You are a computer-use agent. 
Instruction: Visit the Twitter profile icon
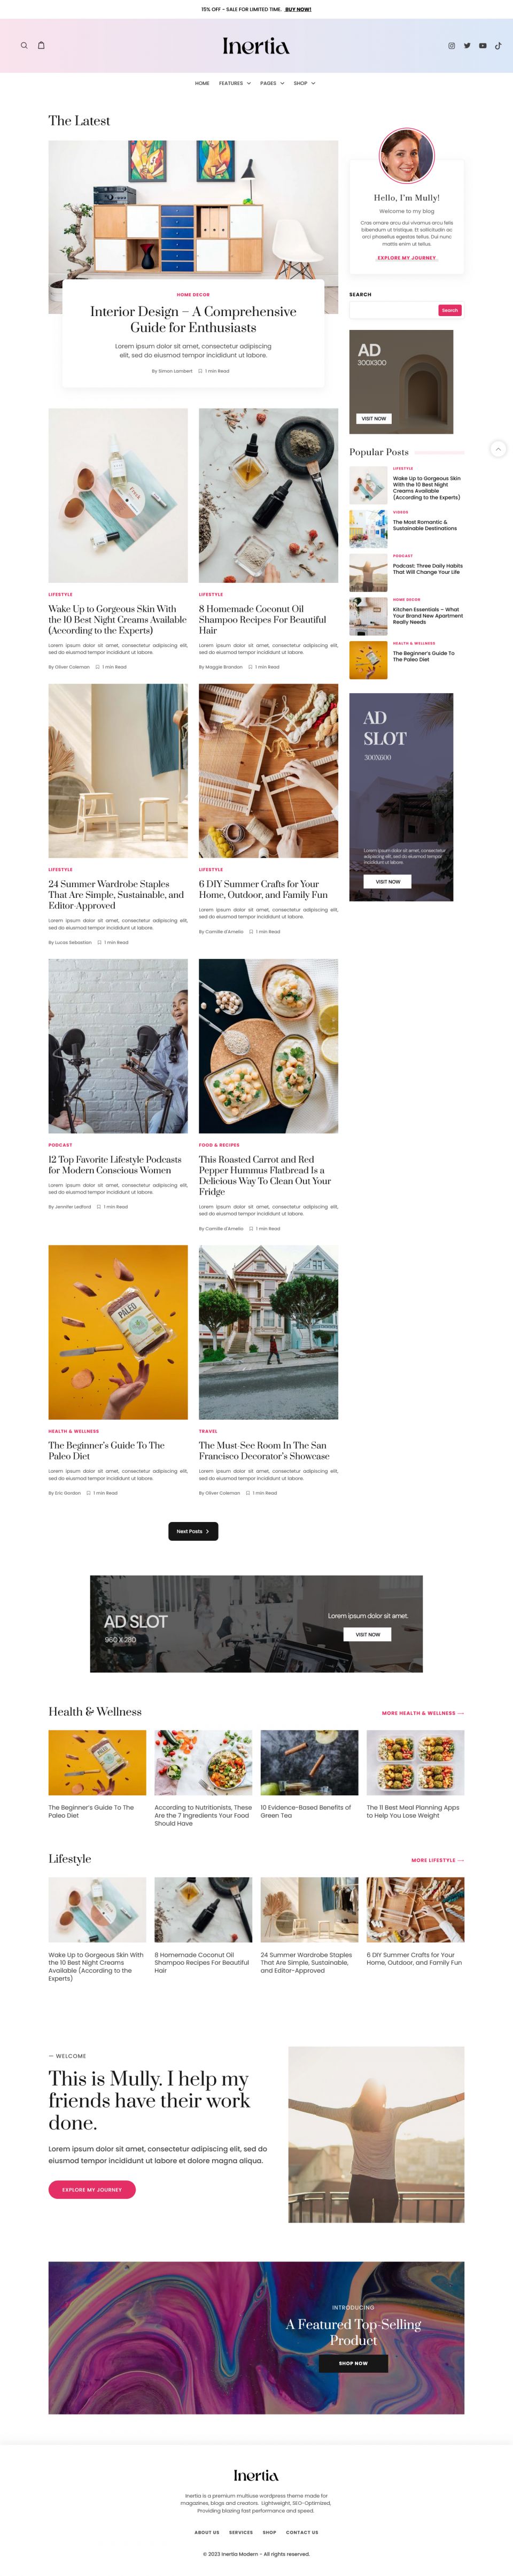tap(467, 46)
